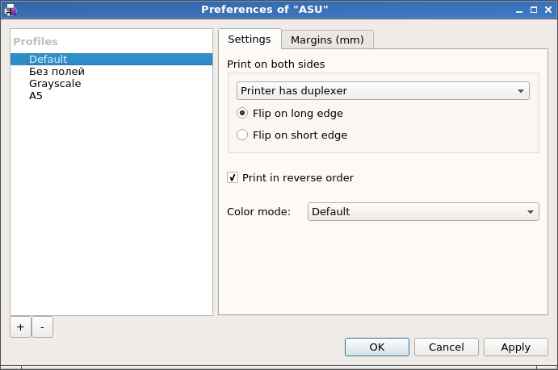
Task: Switch to the Margins (mm) tab
Action: coord(327,39)
